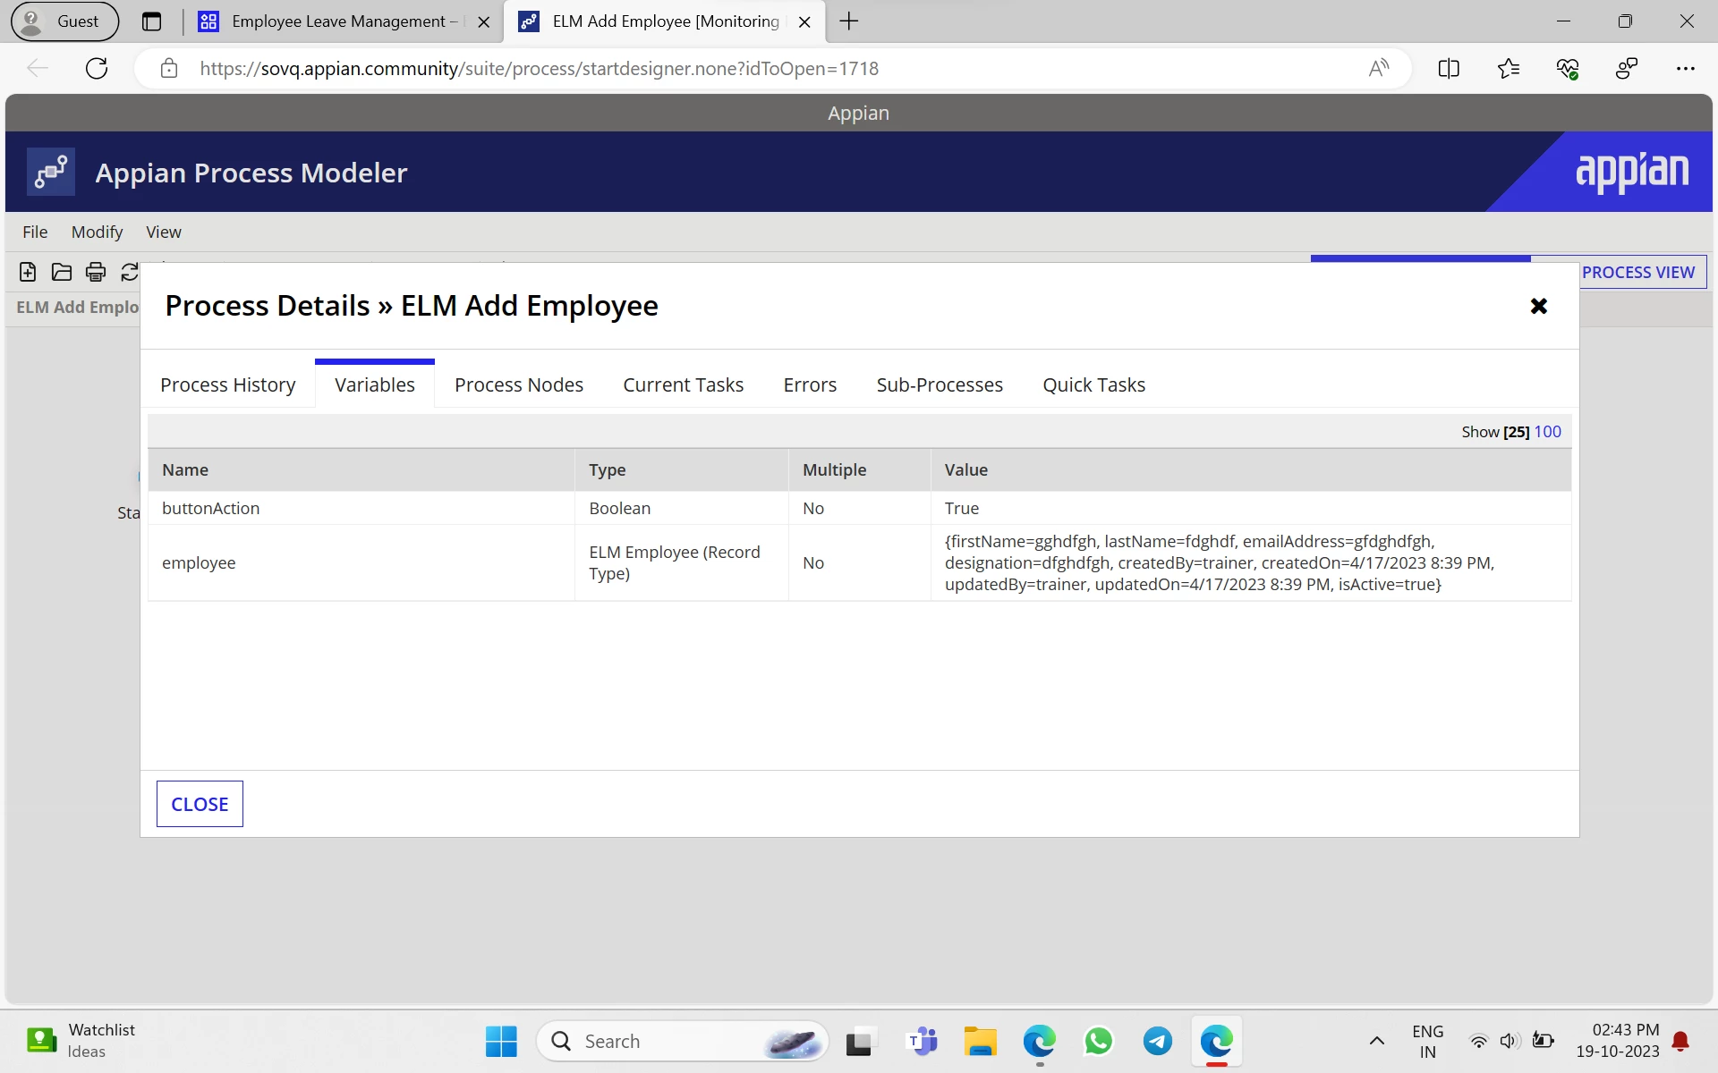Click the Name column header
Screen dimensions: 1718x1073
[x=361, y=469]
